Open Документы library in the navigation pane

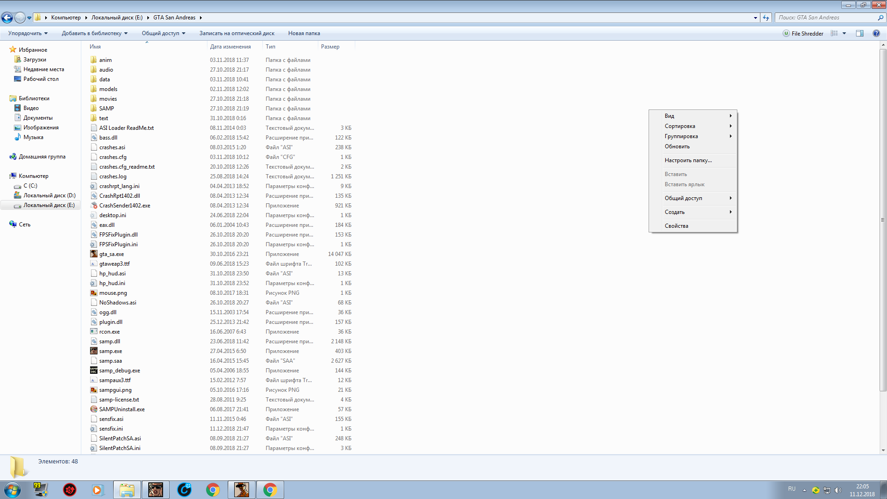38,118
